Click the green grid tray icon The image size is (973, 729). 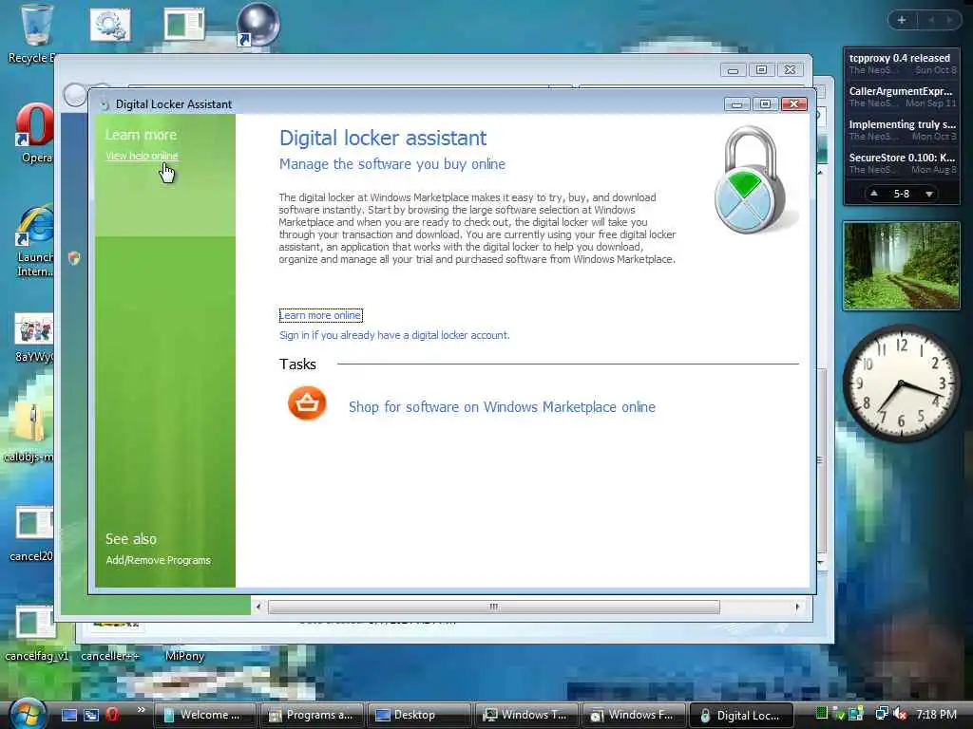point(822,714)
